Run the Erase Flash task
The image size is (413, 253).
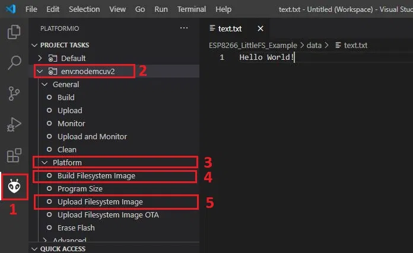[x=76, y=228]
